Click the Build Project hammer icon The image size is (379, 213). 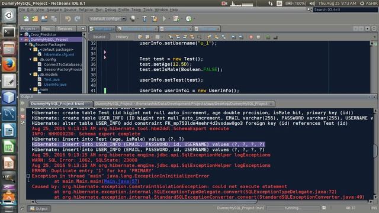144,18
